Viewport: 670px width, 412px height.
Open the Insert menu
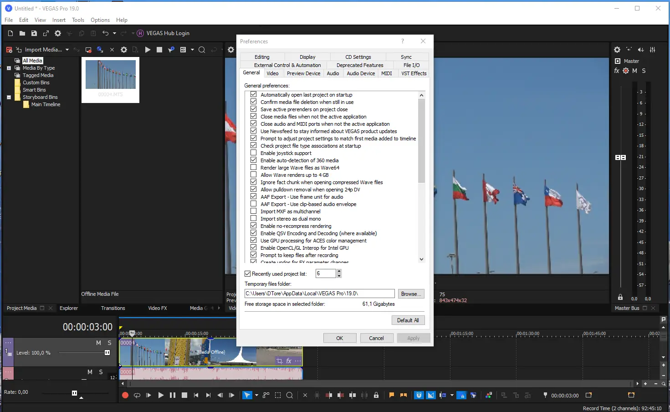click(x=59, y=20)
